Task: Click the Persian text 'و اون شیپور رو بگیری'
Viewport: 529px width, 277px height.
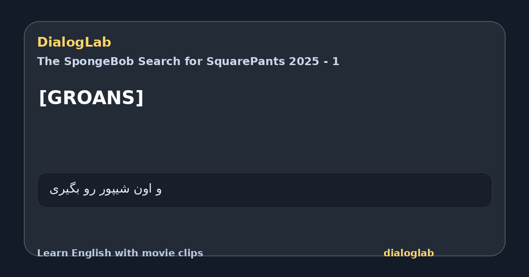Action: point(106,190)
